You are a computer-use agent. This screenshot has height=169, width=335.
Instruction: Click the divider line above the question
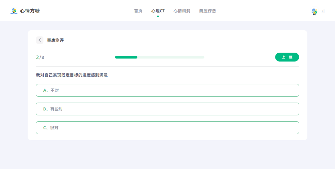pyautogui.click(x=167, y=67)
